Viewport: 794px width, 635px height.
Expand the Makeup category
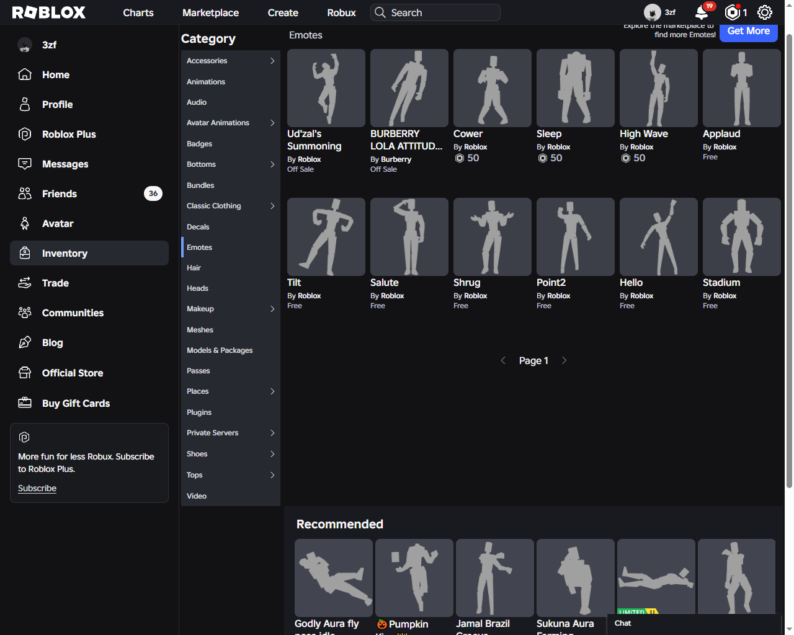pos(272,309)
